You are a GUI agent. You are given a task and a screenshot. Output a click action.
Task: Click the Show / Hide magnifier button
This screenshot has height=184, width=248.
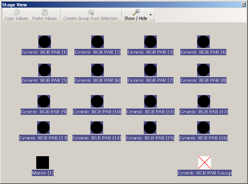click(135, 15)
